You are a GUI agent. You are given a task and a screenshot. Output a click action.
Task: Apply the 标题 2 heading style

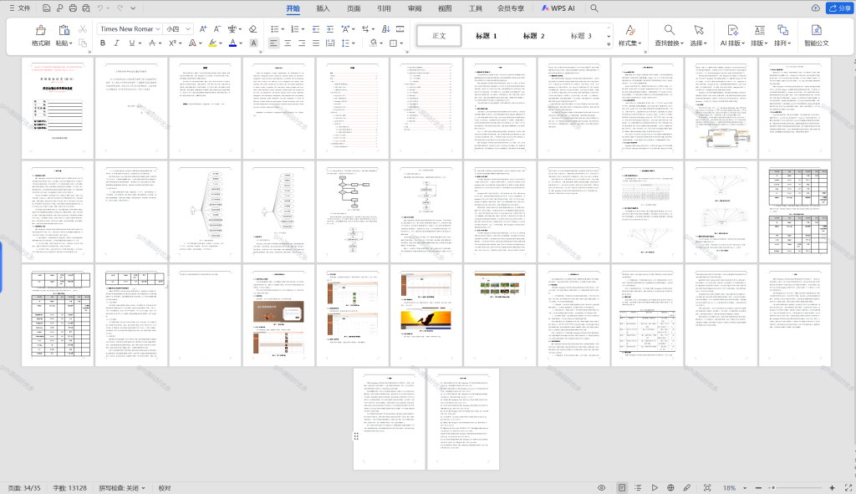pyautogui.click(x=533, y=35)
